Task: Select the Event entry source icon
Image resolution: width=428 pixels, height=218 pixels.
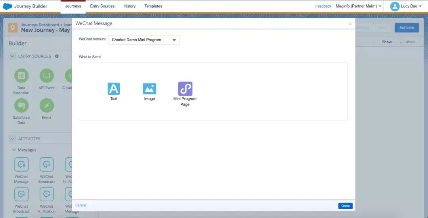Action: tap(47, 106)
